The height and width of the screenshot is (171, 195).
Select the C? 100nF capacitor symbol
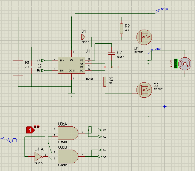tap(111, 53)
